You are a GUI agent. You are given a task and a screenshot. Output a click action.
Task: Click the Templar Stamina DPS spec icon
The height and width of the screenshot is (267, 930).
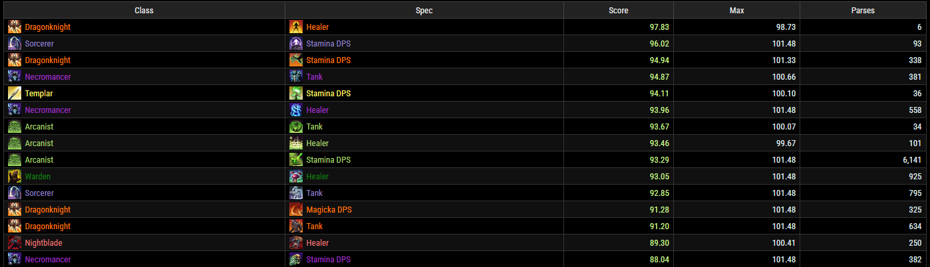point(297,94)
